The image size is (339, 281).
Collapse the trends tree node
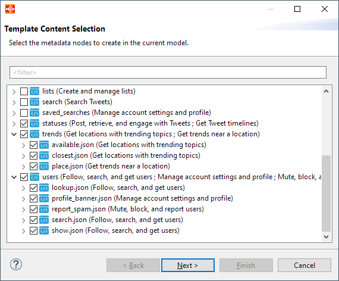14,134
